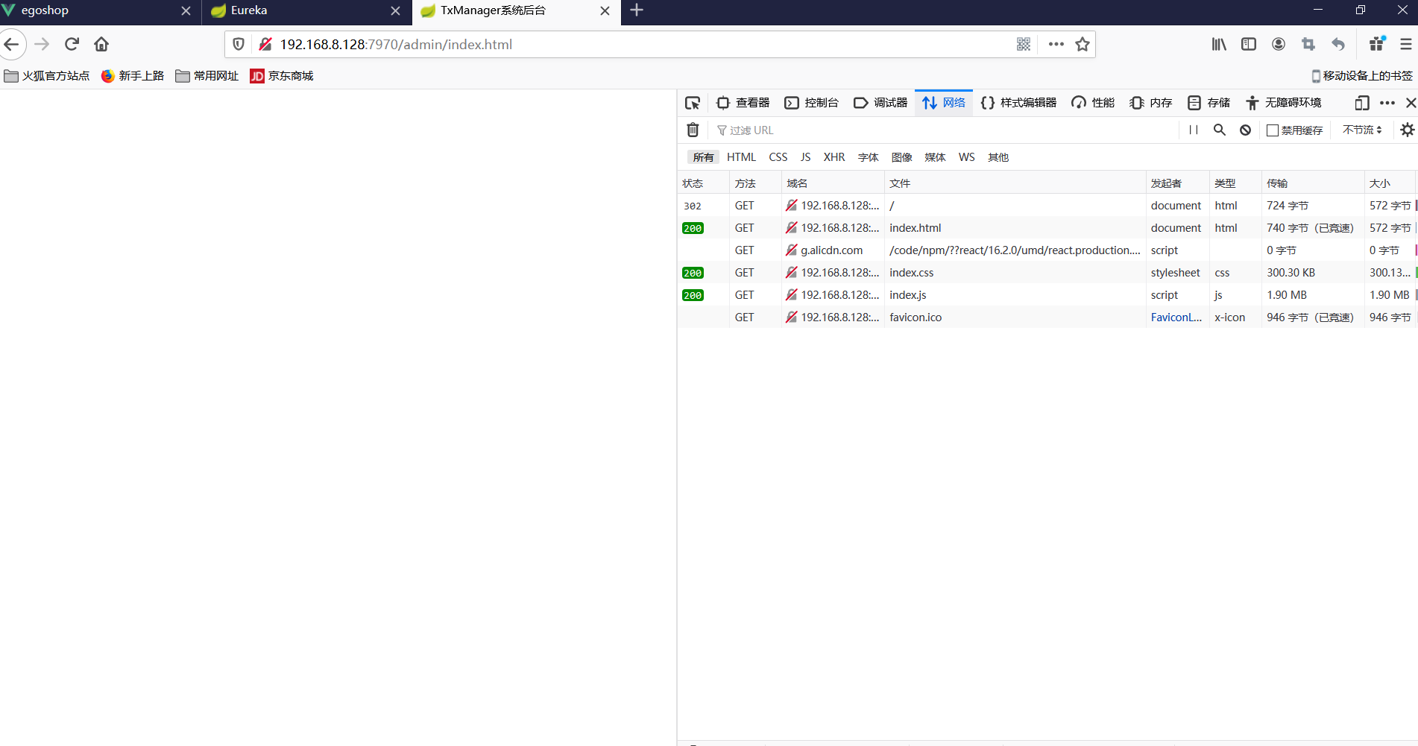Image resolution: width=1418 pixels, height=746 pixels.
Task: Open page actions three-dot menu
Action: coord(1056,45)
